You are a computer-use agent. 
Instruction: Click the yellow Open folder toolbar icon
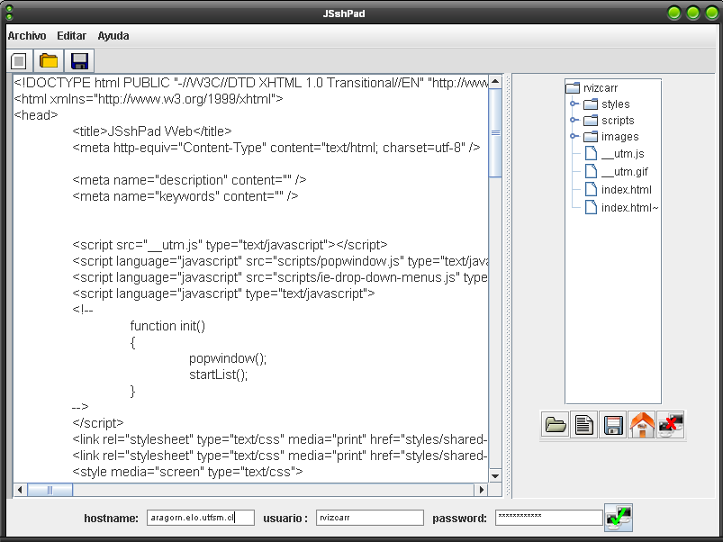tap(49, 61)
